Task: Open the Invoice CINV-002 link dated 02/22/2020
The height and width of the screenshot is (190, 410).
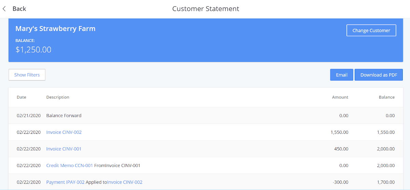Action: pos(64,132)
